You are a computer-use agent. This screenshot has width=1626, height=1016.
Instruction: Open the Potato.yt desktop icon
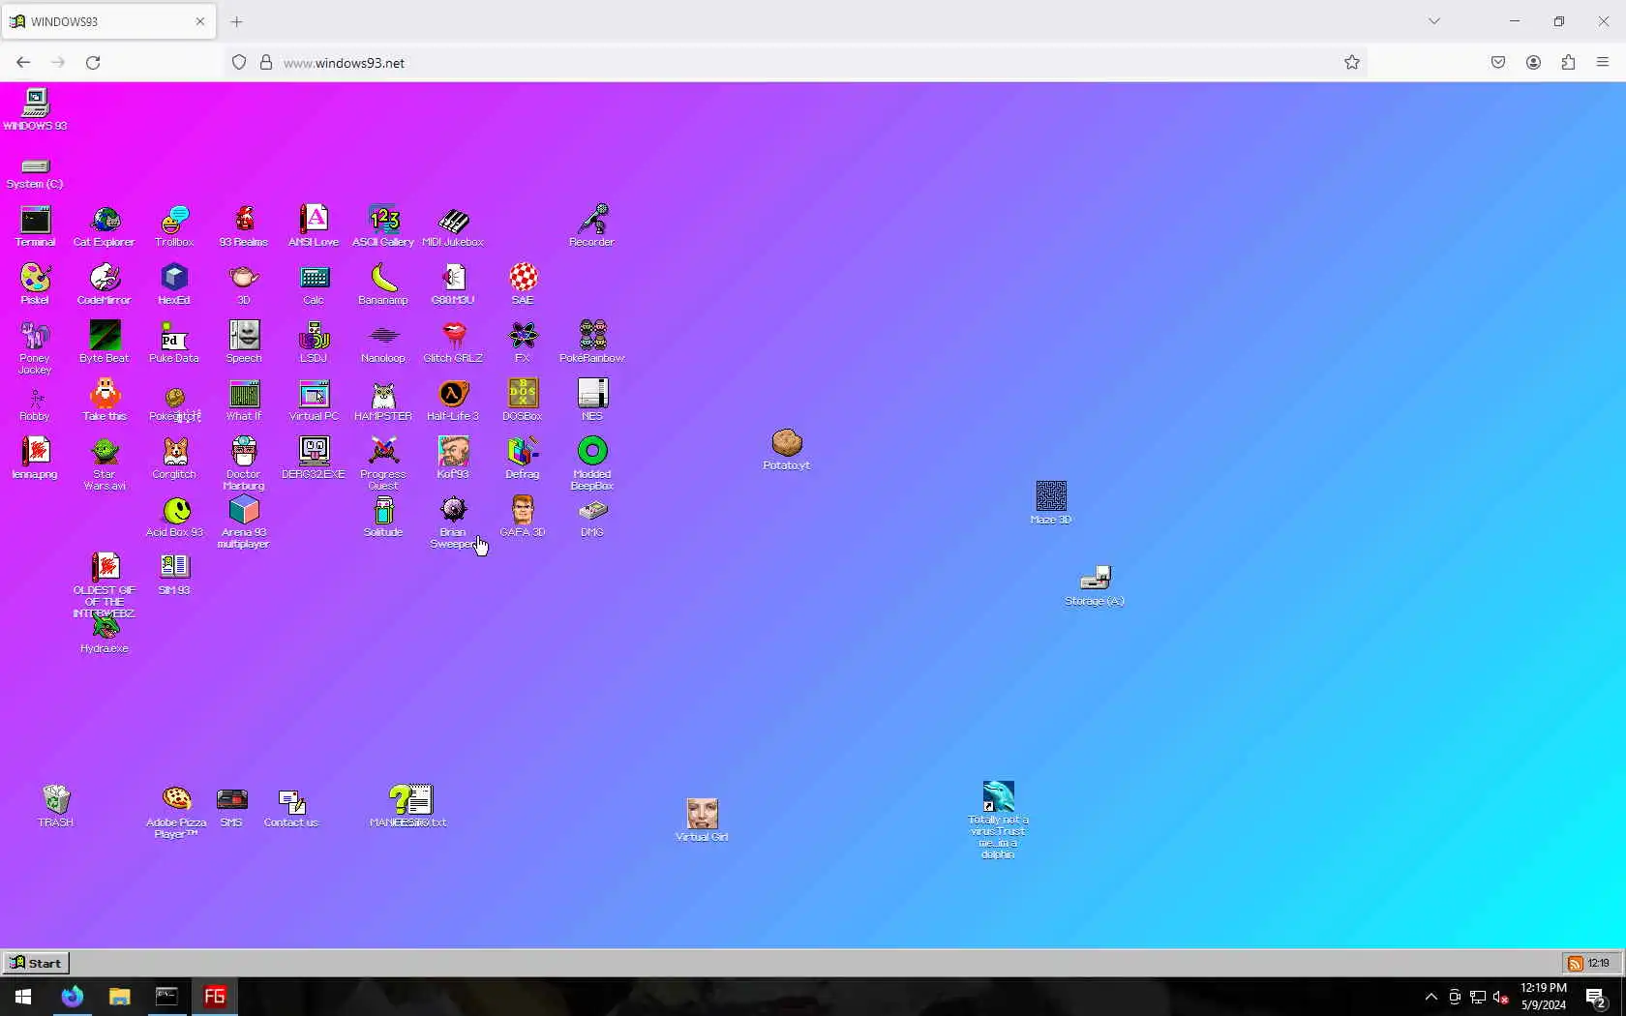point(787,450)
